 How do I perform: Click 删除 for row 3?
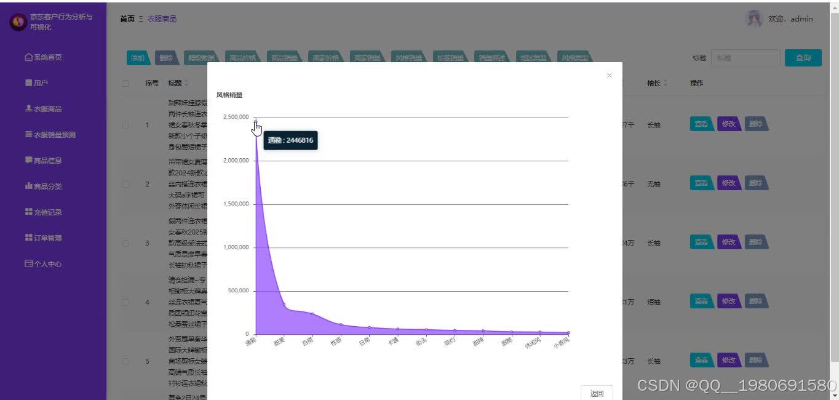tap(757, 242)
